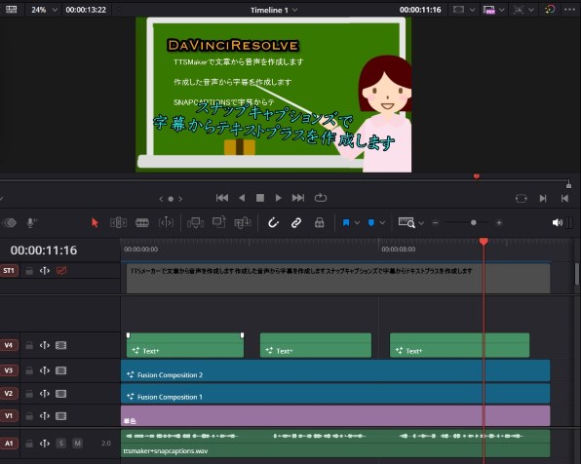Select the ST1 subtitle track header
The width and height of the screenshot is (581, 464).
[9, 271]
